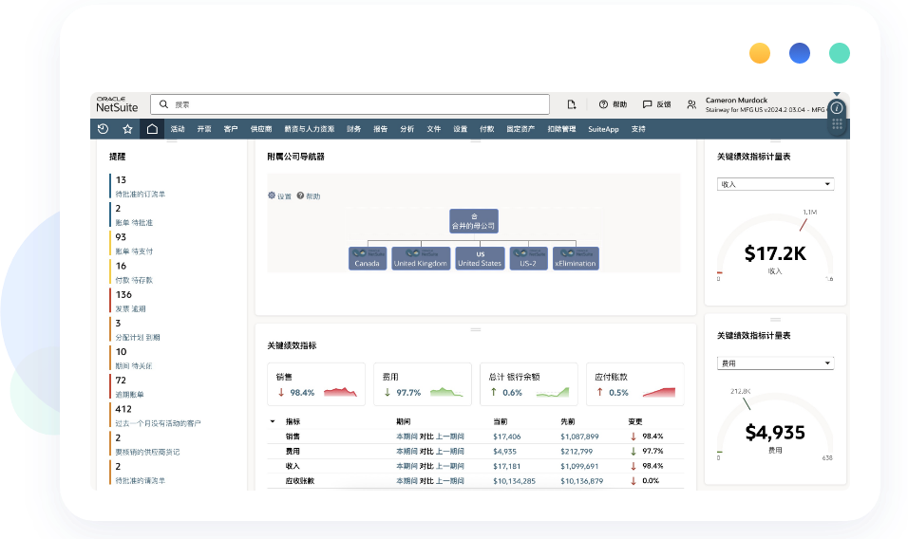908x539 pixels.
Task: Click the circular info icon at top right
Action: [x=836, y=109]
